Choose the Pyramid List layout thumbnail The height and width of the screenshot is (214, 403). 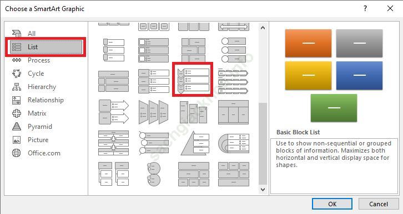point(194,143)
